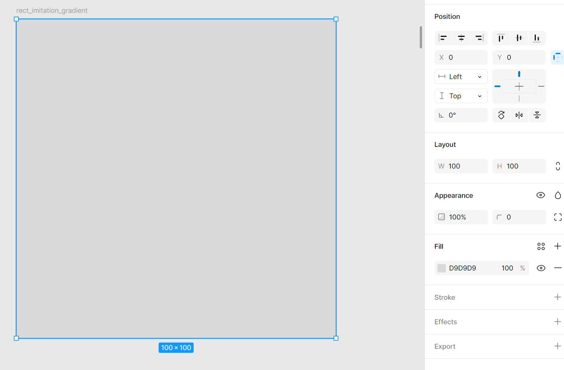Open the Top vertical constraint dropdown
The height and width of the screenshot is (370, 564).
coord(461,96)
